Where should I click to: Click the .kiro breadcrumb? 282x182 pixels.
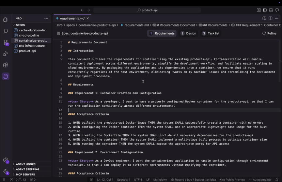click(59, 25)
